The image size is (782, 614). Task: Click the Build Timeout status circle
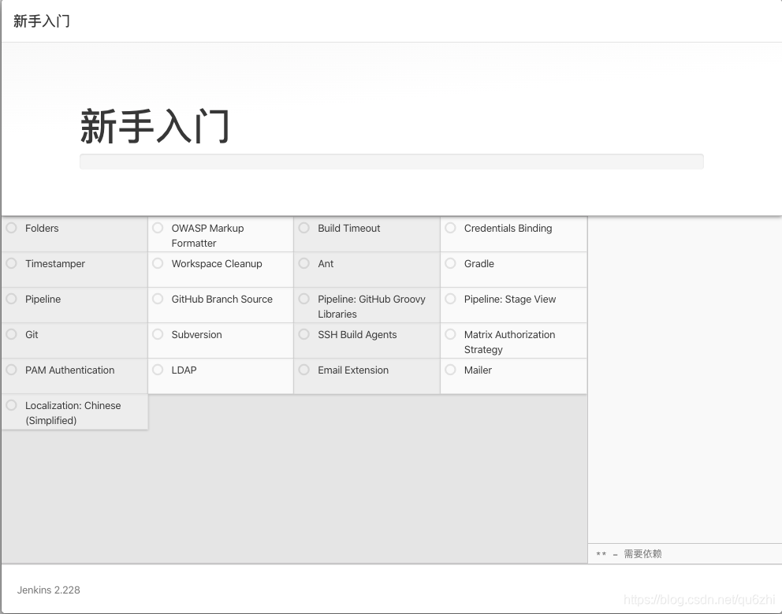click(303, 228)
